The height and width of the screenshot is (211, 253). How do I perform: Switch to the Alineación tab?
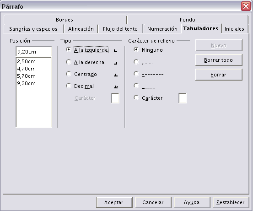(81, 29)
